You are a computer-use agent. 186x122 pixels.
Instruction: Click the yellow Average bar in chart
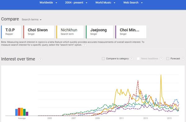point(22,112)
